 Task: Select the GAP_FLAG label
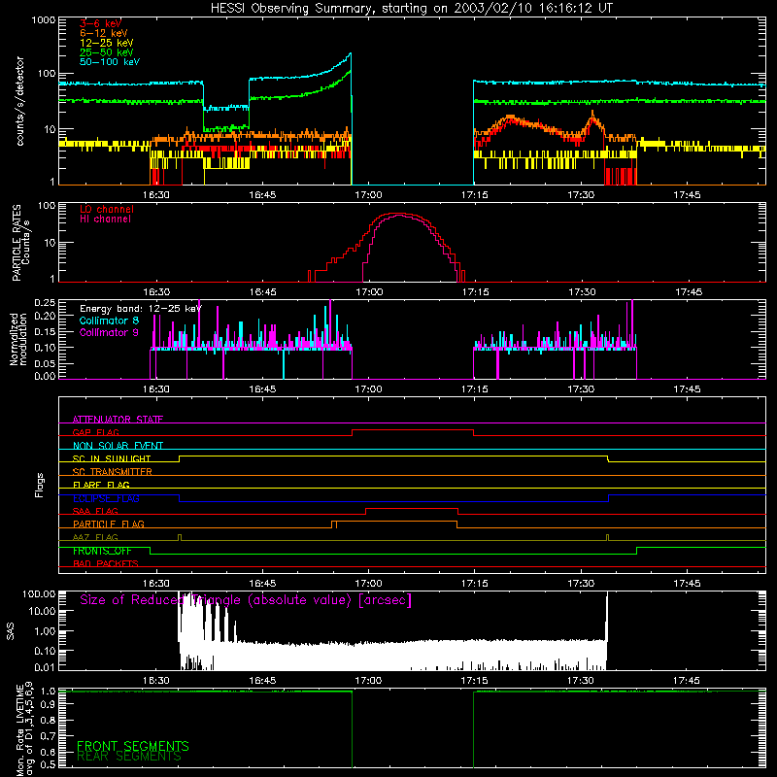pyautogui.click(x=95, y=432)
